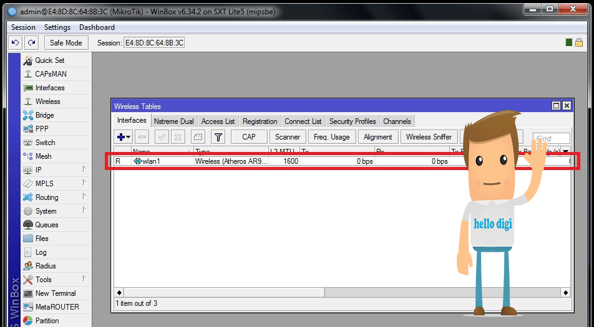Click the checkmark enable button
The image size is (594, 327).
point(162,137)
